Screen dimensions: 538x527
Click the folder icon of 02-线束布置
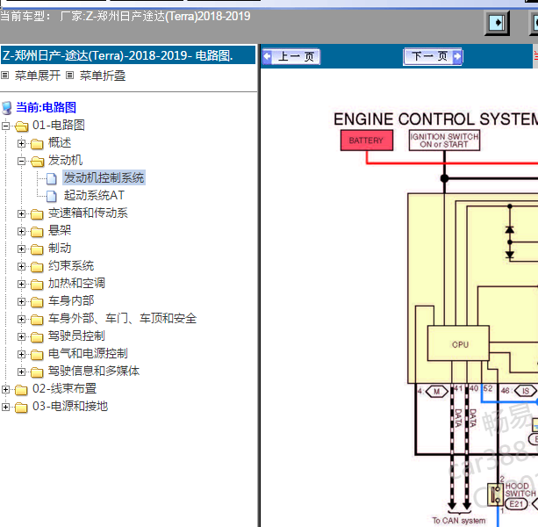(x=21, y=390)
